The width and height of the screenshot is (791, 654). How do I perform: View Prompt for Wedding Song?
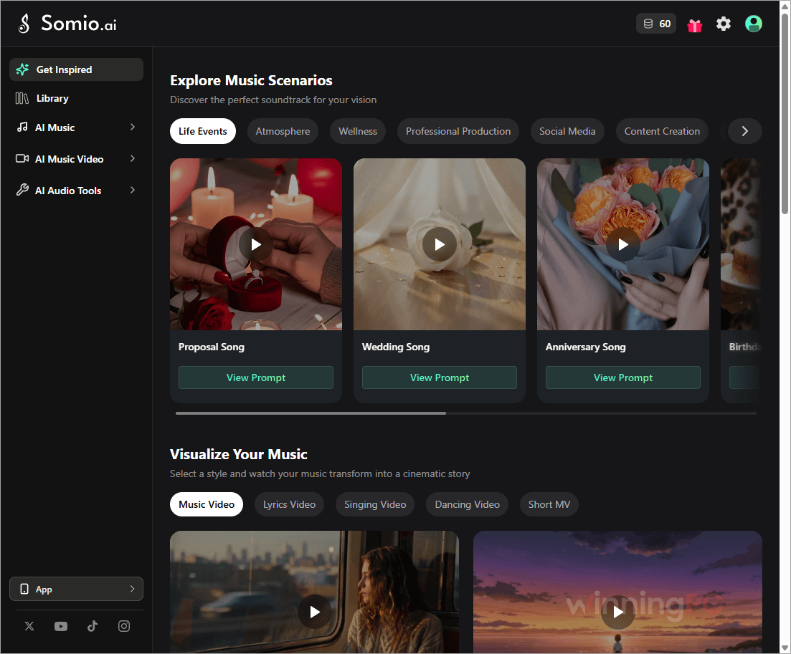440,378
